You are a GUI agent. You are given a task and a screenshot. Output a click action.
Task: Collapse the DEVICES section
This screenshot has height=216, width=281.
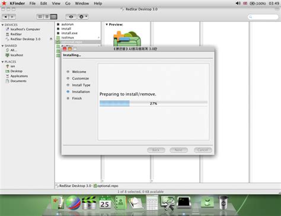[2, 25]
